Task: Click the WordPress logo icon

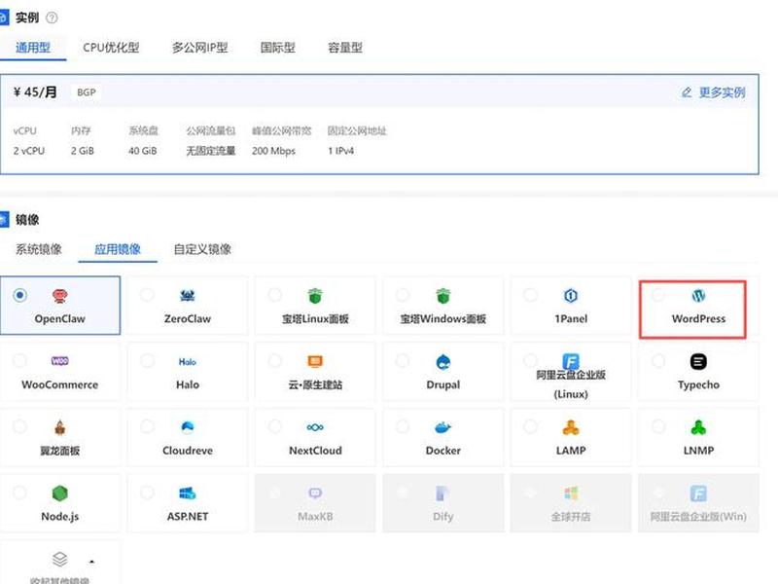Action: point(698,296)
